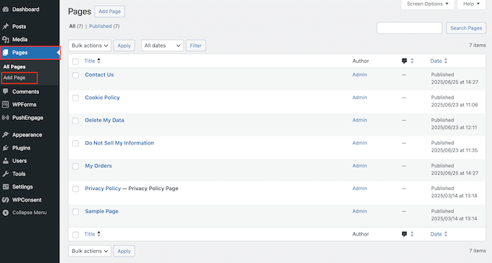This screenshot has width=492, height=263.
Task: Open the All dates filter dropdown
Action: pyautogui.click(x=162, y=46)
